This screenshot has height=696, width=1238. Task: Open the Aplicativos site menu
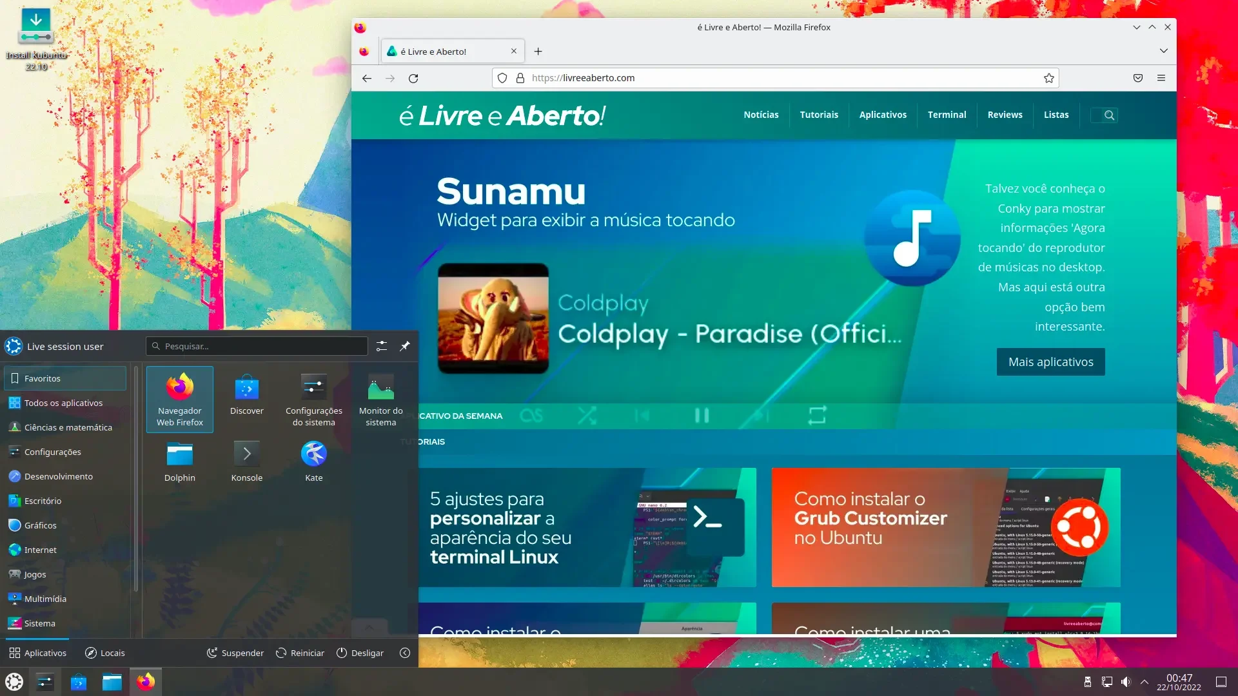[x=883, y=115]
